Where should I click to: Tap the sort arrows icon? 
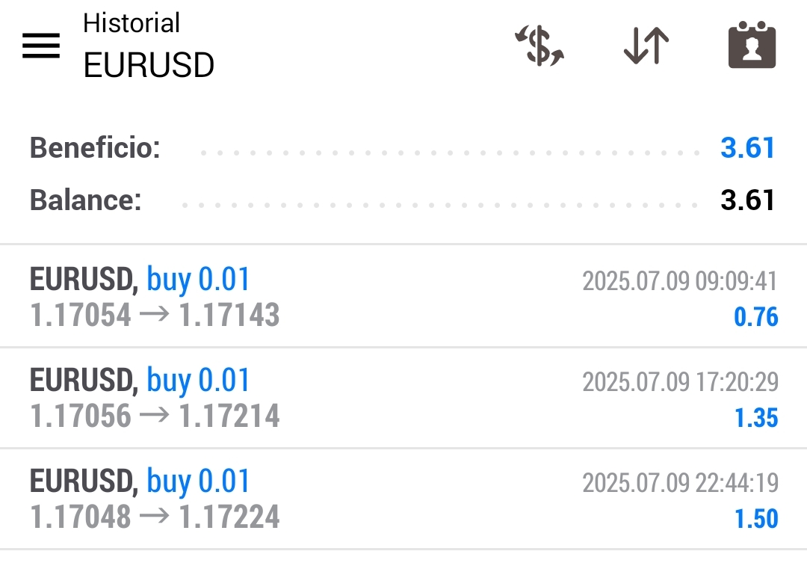[x=646, y=46]
